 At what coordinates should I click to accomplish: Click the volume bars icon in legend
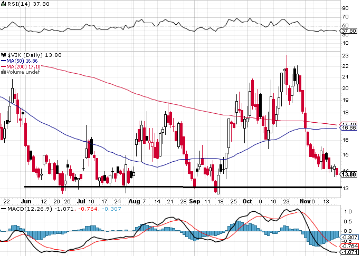pos(4,72)
